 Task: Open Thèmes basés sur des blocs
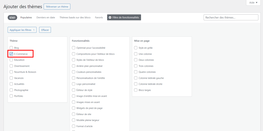[x=75, y=18]
